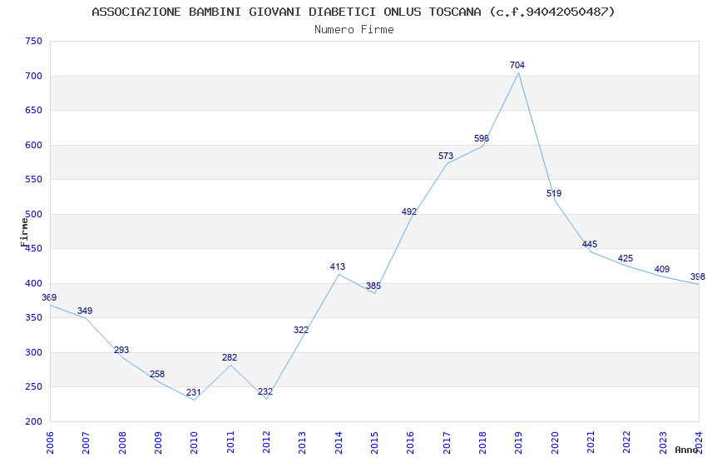Select the data label 598

(482, 138)
